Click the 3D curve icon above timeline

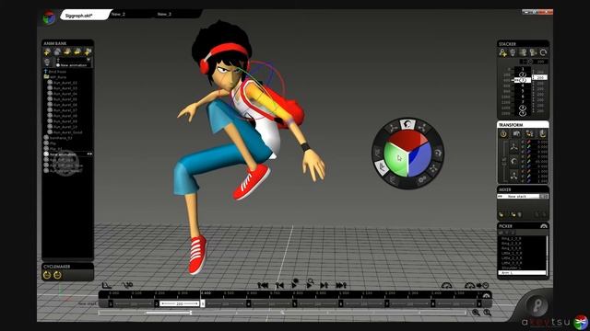(127, 285)
